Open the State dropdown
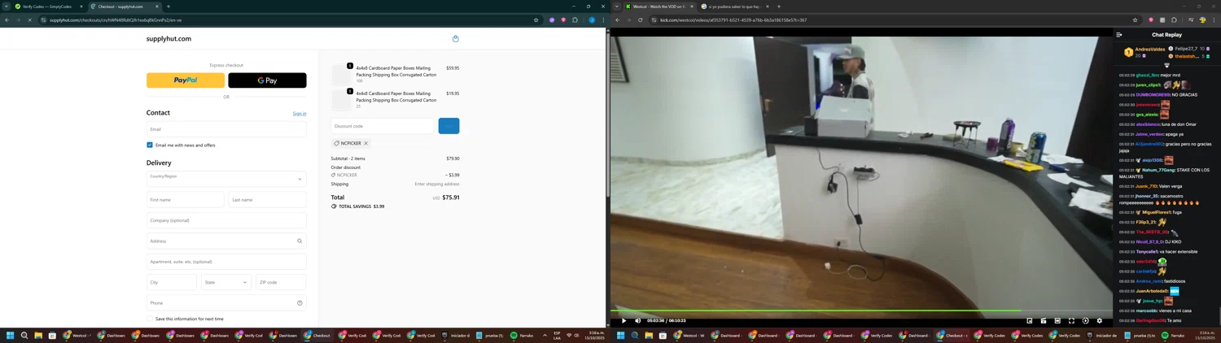The height and width of the screenshot is (343, 1221). (226, 283)
